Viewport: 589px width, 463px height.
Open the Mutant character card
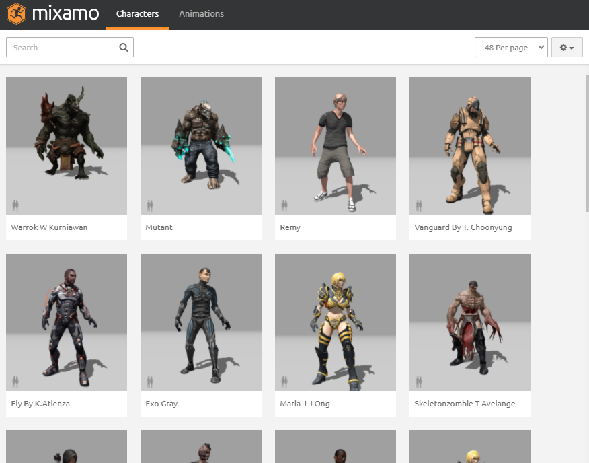(200, 146)
